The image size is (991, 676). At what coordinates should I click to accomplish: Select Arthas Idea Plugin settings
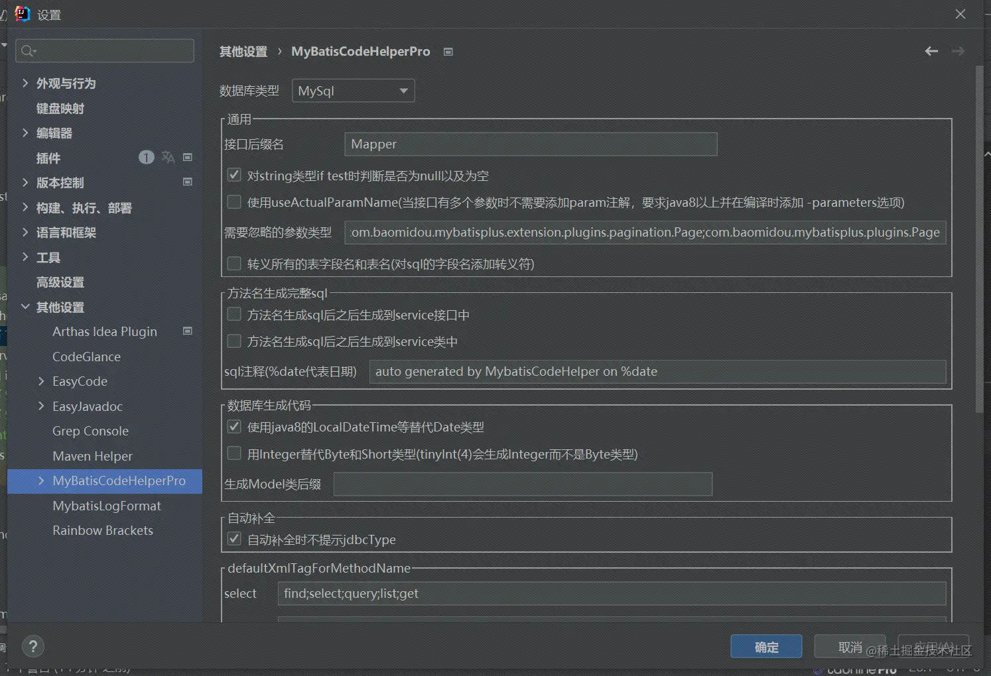click(x=105, y=331)
